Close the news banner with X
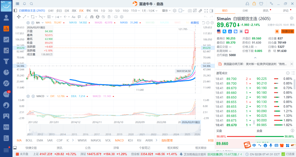 point(292,64)
